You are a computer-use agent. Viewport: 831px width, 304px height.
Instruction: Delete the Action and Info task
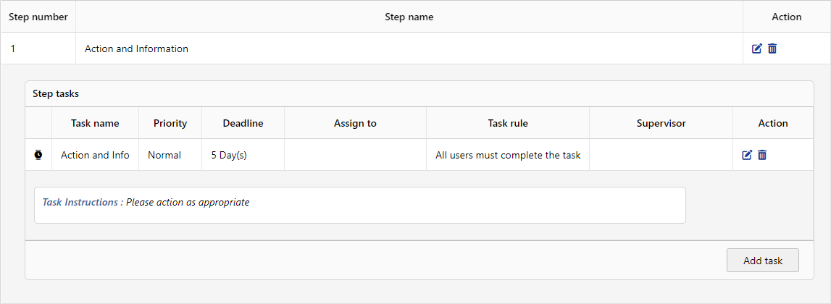[x=762, y=155]
